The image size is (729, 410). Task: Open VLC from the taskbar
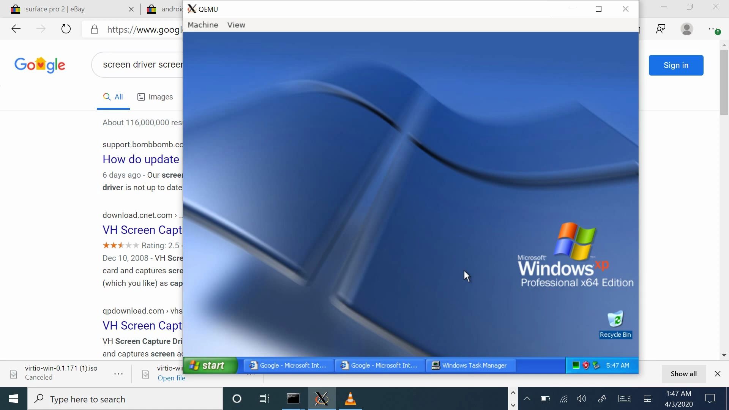(x=350, y=399)
